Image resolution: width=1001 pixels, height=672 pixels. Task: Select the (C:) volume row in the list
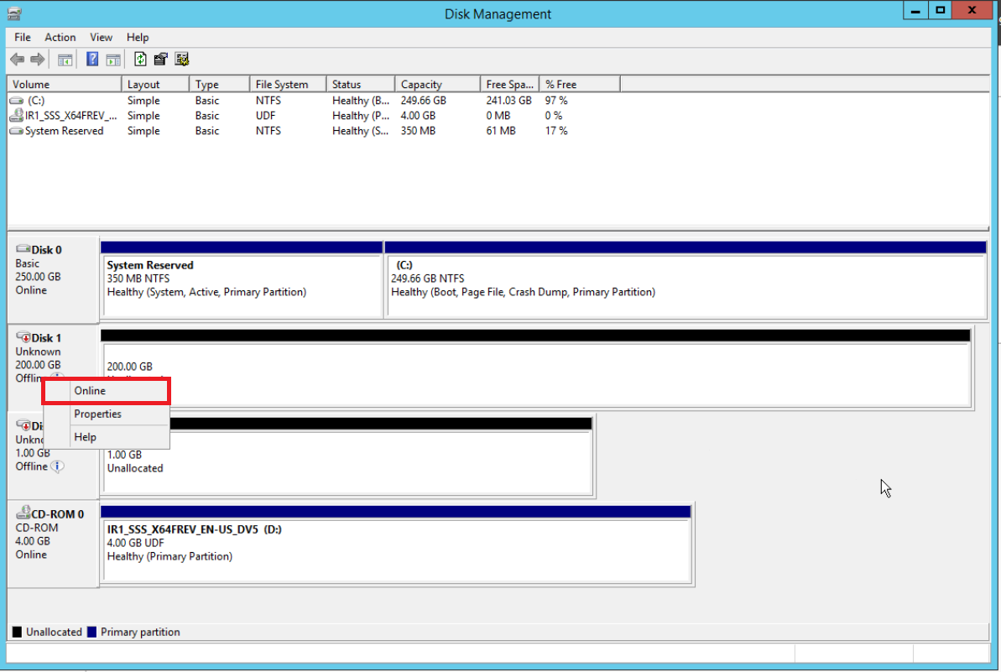click(35, 101)
